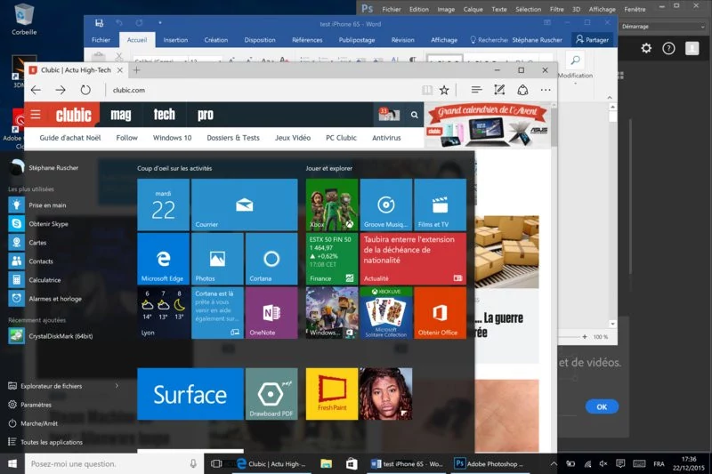
Task: Toggle volume mute icon in system tray
Action: click(x=603, y=463)
